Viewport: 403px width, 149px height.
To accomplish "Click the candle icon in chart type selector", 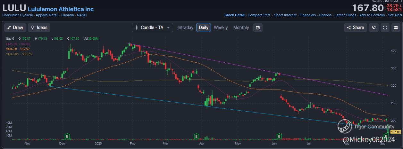I will (137, 27).
